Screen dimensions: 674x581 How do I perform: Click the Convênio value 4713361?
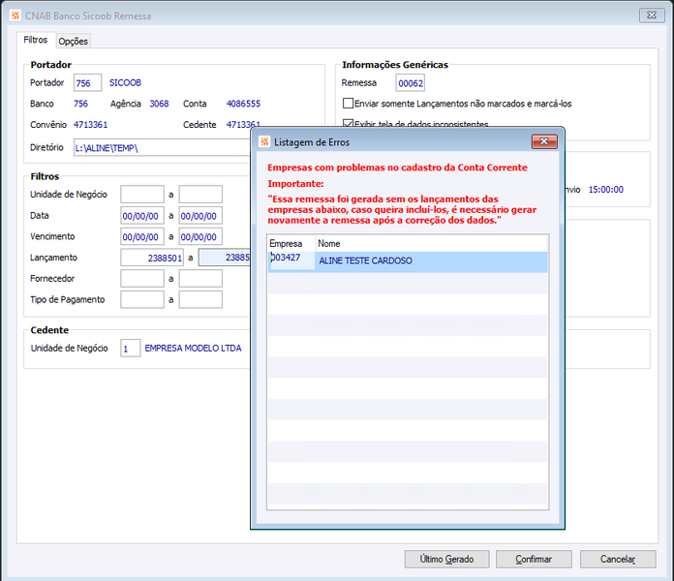tap(90, 125)
